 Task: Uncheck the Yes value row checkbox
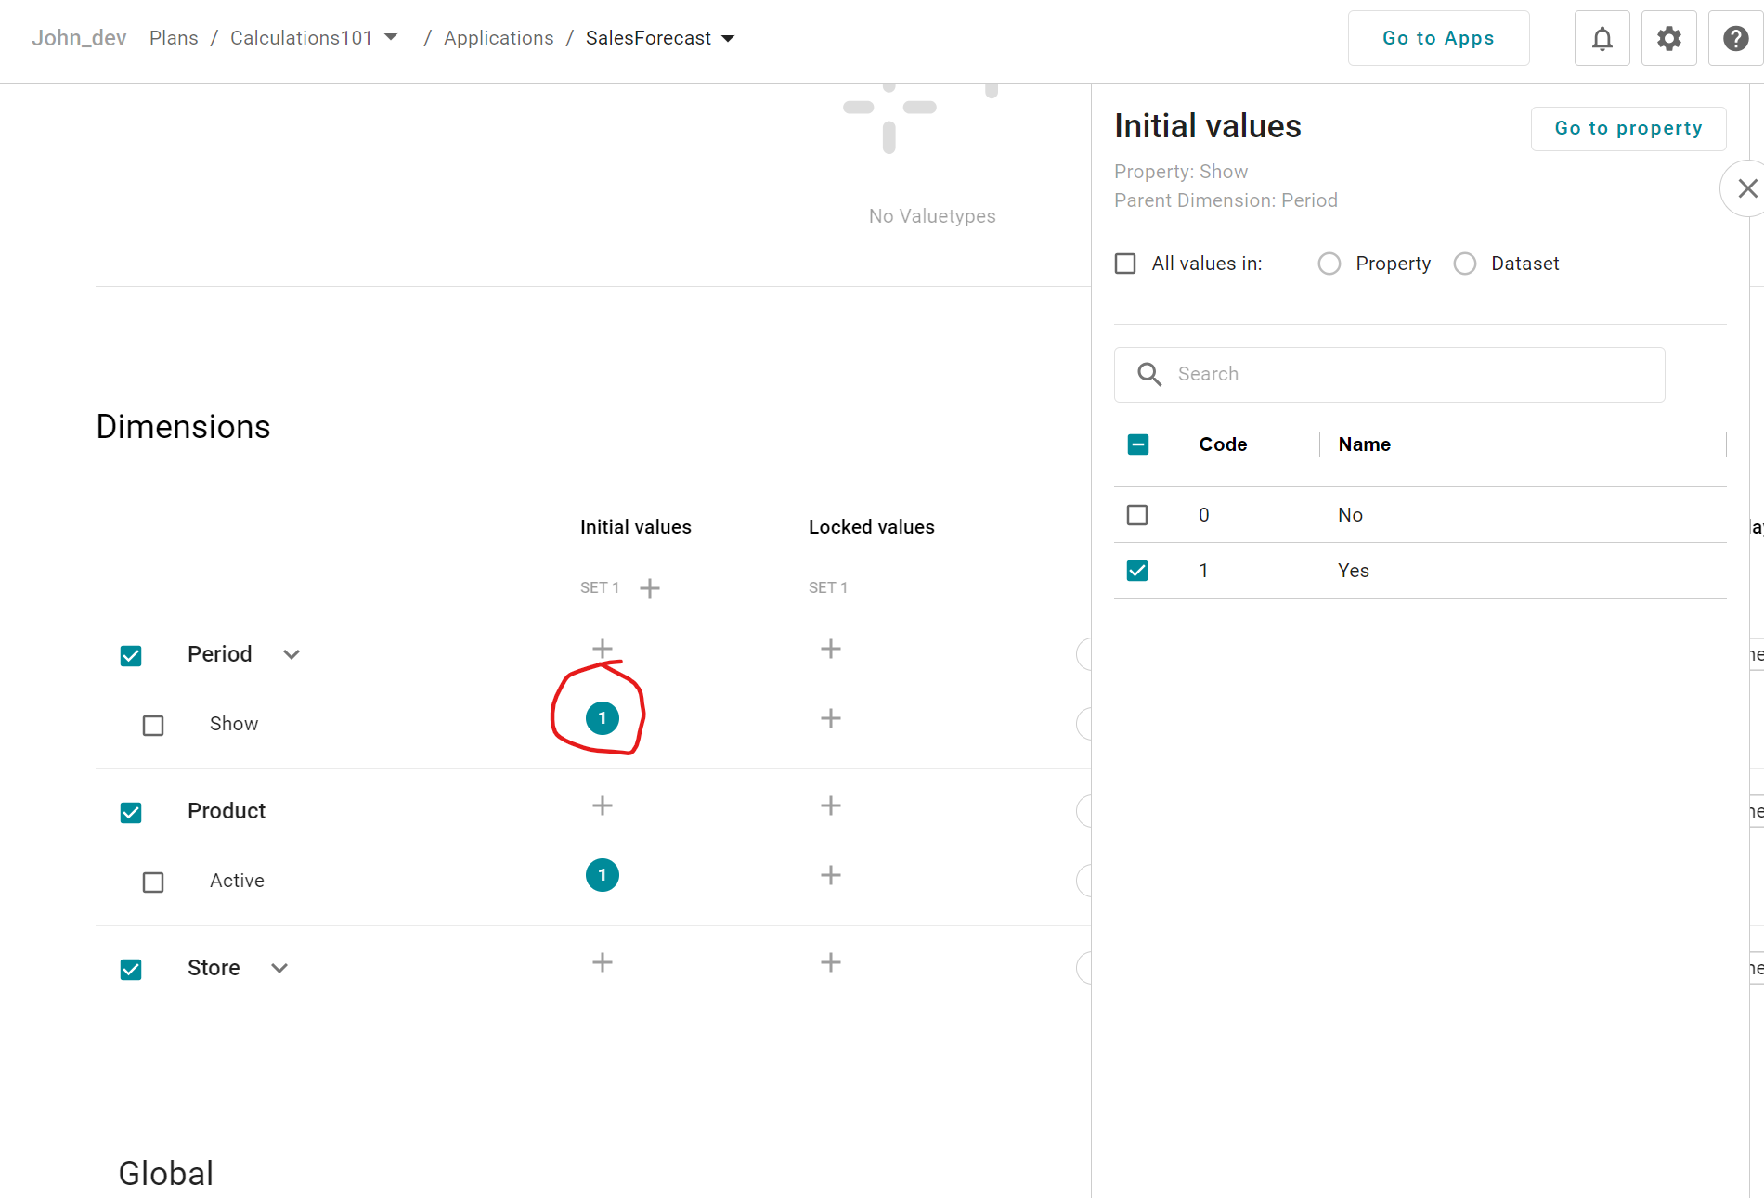coord(1137,571)
